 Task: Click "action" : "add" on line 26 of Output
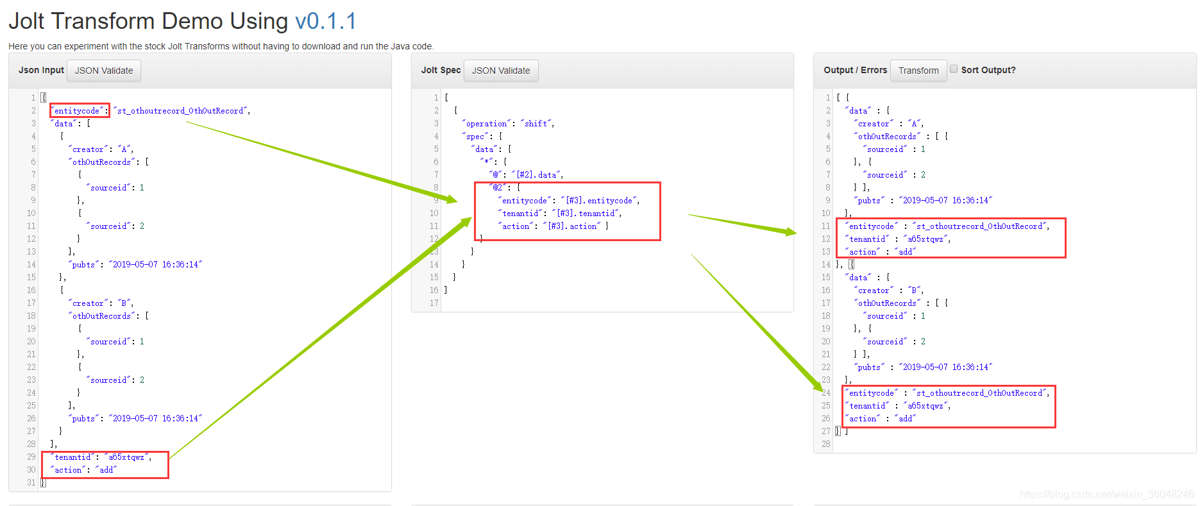pos(880,419)
